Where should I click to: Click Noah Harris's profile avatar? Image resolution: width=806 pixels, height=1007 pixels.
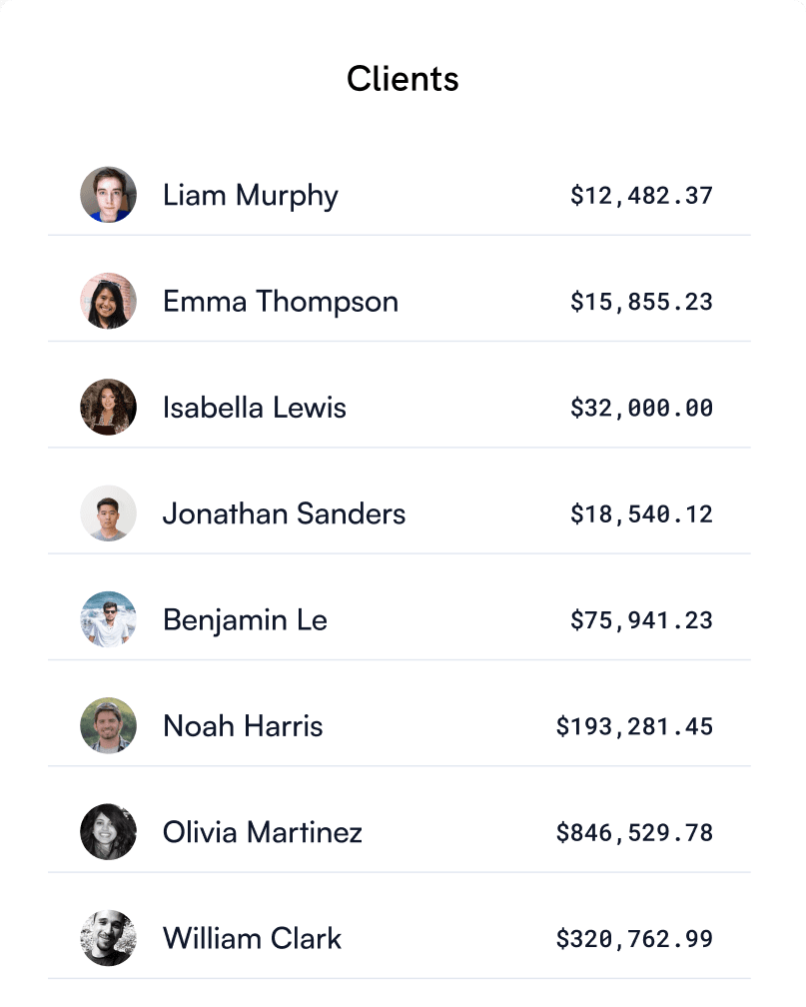coord(108,725)
